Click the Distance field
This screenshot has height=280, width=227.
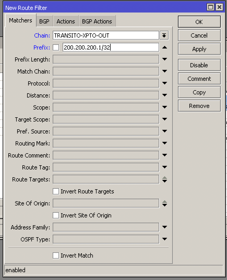106,95
